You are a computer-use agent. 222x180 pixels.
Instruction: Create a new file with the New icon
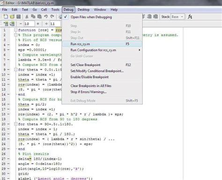[x=6, y=16]
